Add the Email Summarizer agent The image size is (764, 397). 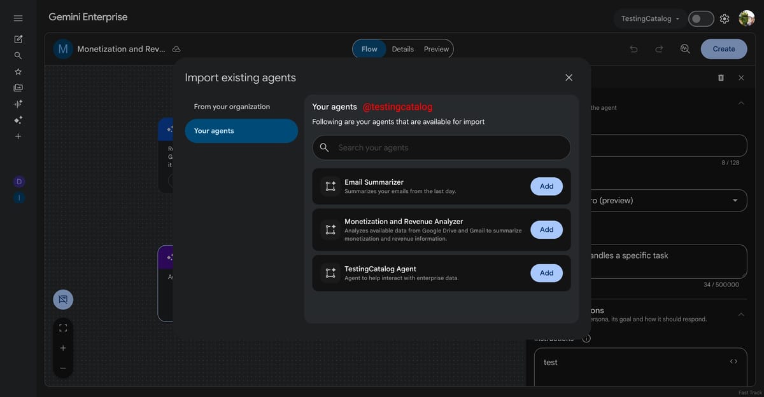pyautogui.click(x=546, y=186)
